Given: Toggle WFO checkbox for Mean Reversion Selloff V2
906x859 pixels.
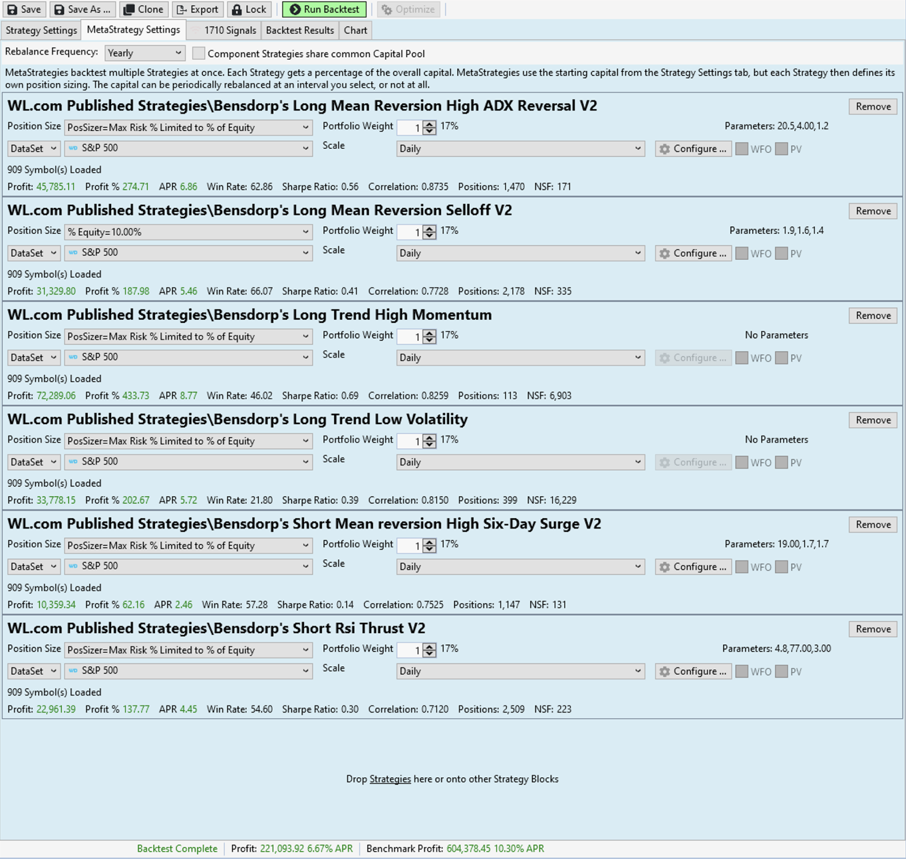Looking at the screenshot, I should (x=742, y=253).
